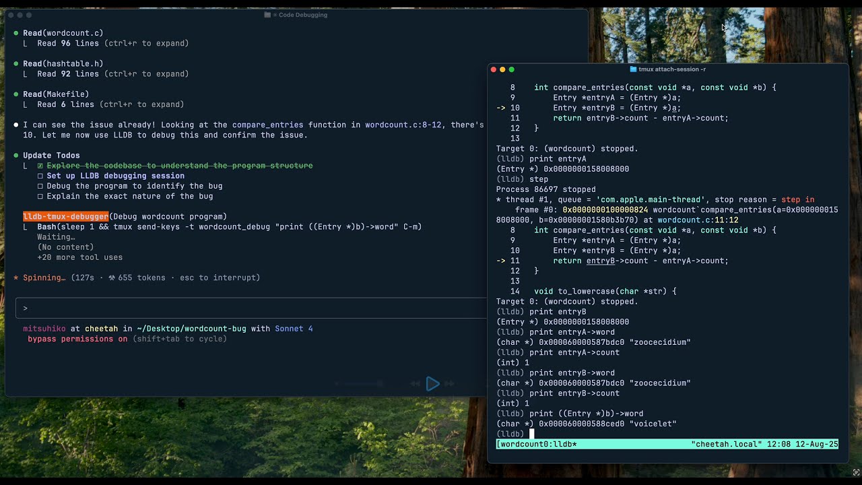862x485 pixels.
Task: Click the folder icon beside Code Debugging title
Action: pyautogui.click(x=267, y=15)
